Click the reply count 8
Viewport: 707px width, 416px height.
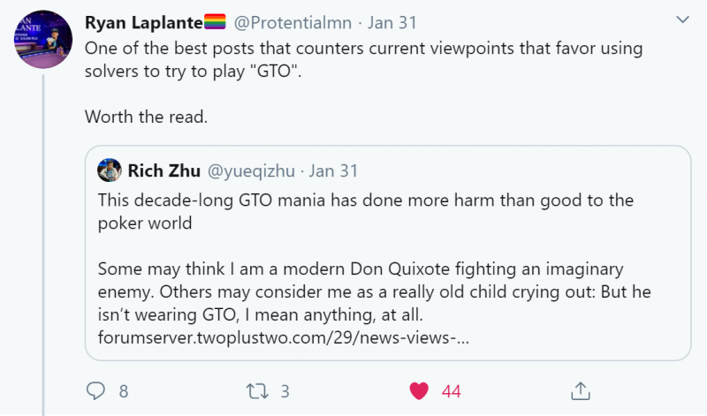pos(124,390)
